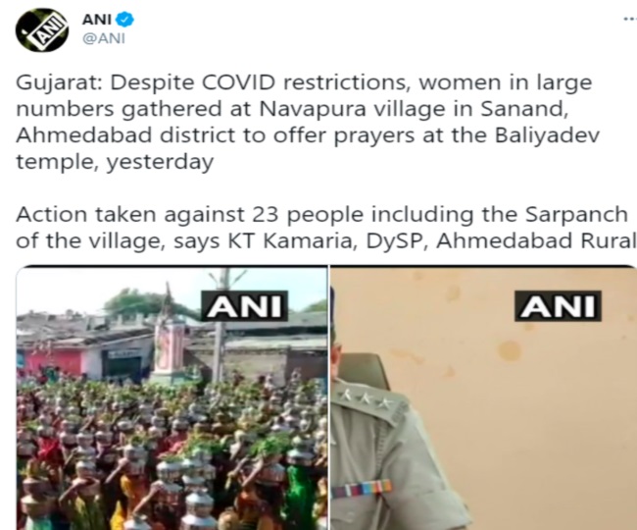
Task: Open the tweet's more options menu
Action: pos(630,19)
